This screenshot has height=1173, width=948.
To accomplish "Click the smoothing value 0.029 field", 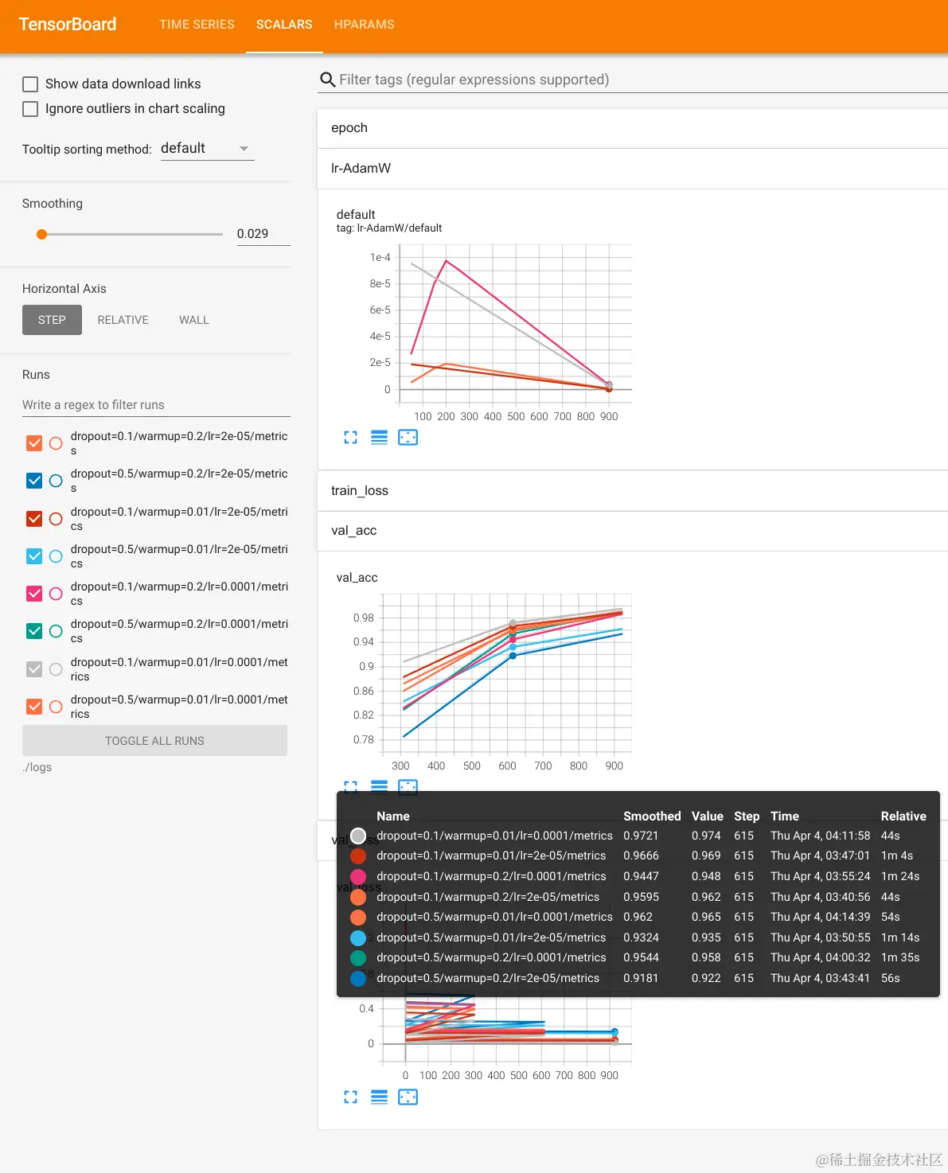I will coord(263,234).
